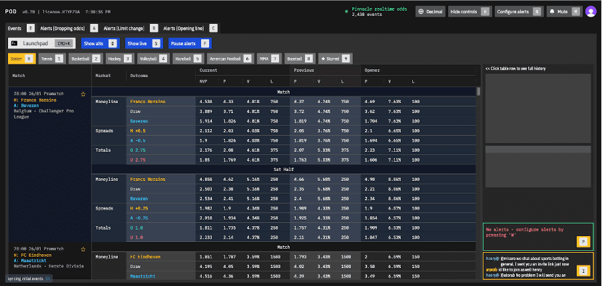Select the Tennis sport filter

[51, 59]
